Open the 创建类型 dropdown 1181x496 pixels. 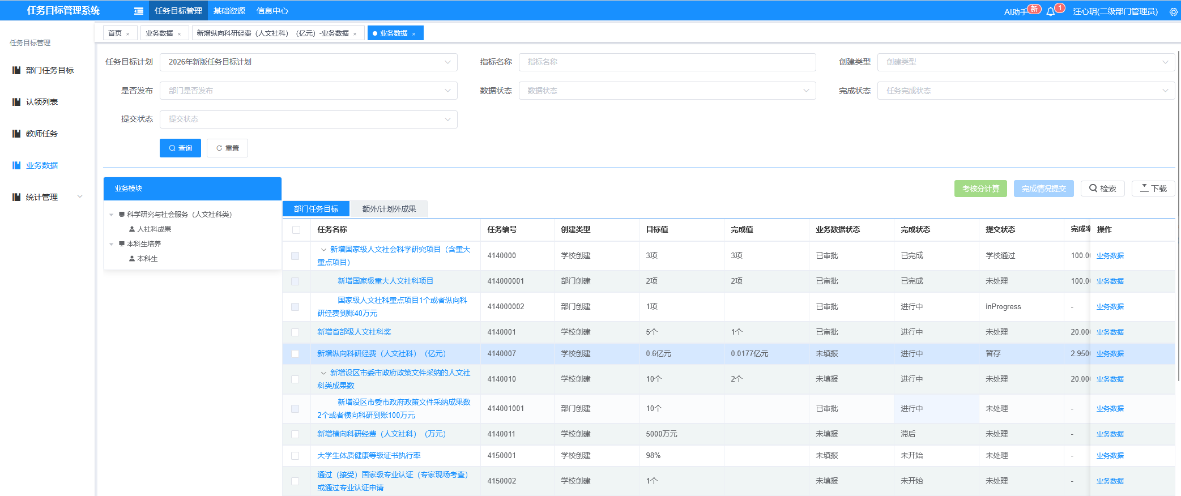[1026, 62]
